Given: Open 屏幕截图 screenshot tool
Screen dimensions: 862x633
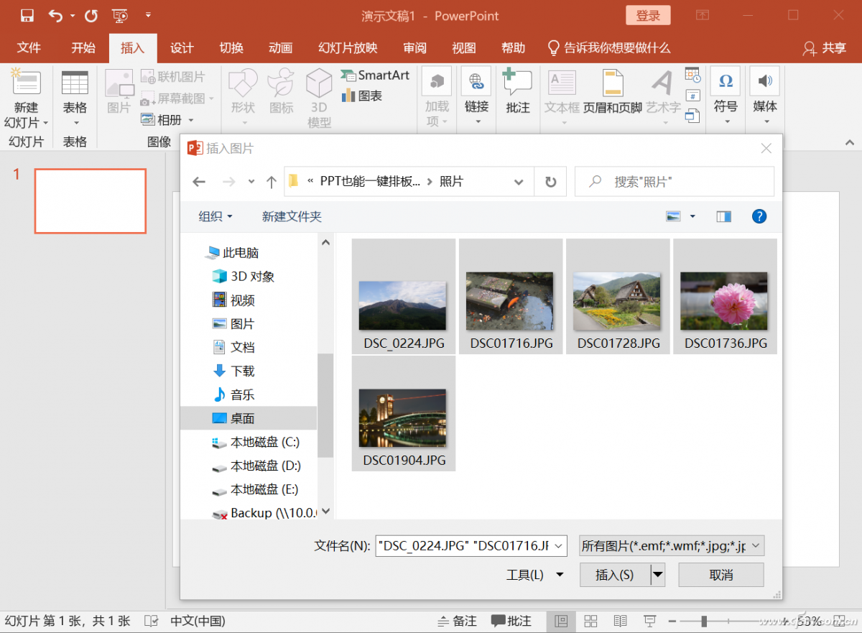Looking at the screenshot, I should (x=177, y=98).
